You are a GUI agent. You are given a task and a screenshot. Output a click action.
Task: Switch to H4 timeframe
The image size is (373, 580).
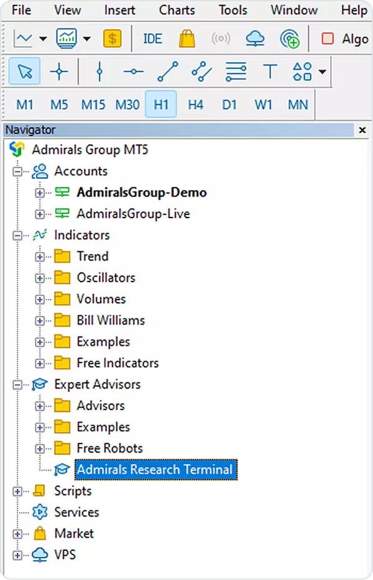[195, 104]
